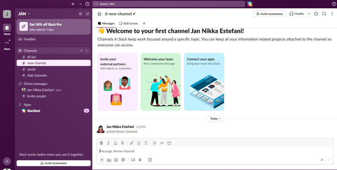Open the all-jan channel

pyautogui.click(x=54, y=57)
